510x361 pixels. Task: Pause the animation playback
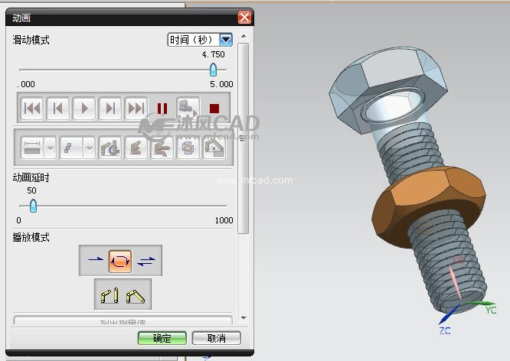point(162,109)
